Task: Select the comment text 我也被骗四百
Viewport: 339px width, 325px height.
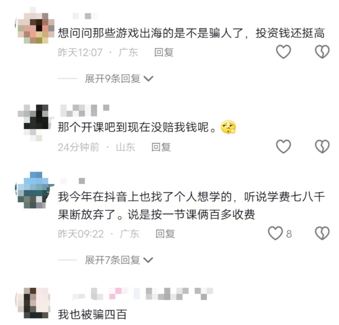Action: pyautogui.click(x=92, y=314)
